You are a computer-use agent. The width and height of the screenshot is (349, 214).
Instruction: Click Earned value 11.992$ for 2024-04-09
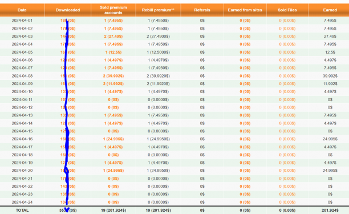tap(330, 84)
